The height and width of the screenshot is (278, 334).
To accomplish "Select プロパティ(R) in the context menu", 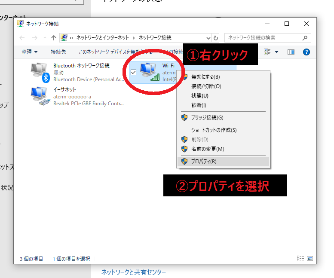I will pyautogui.click(x=204, y=162).
